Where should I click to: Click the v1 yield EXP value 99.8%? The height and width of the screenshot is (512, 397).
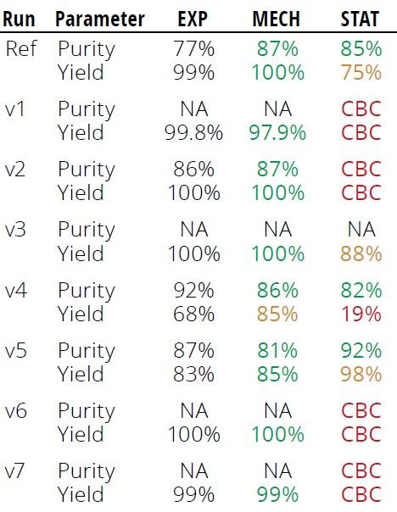tap(193, 132)
